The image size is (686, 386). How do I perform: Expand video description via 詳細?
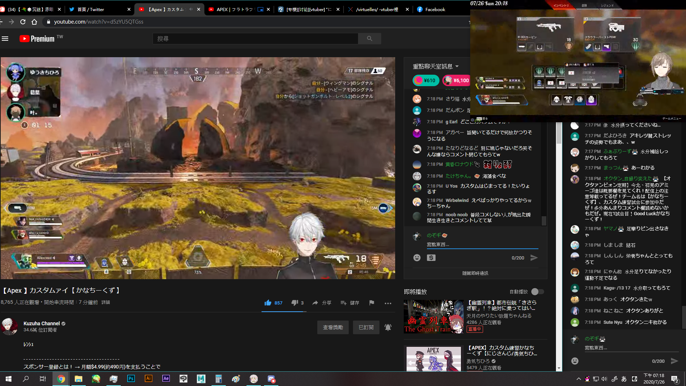coord(106,302)
